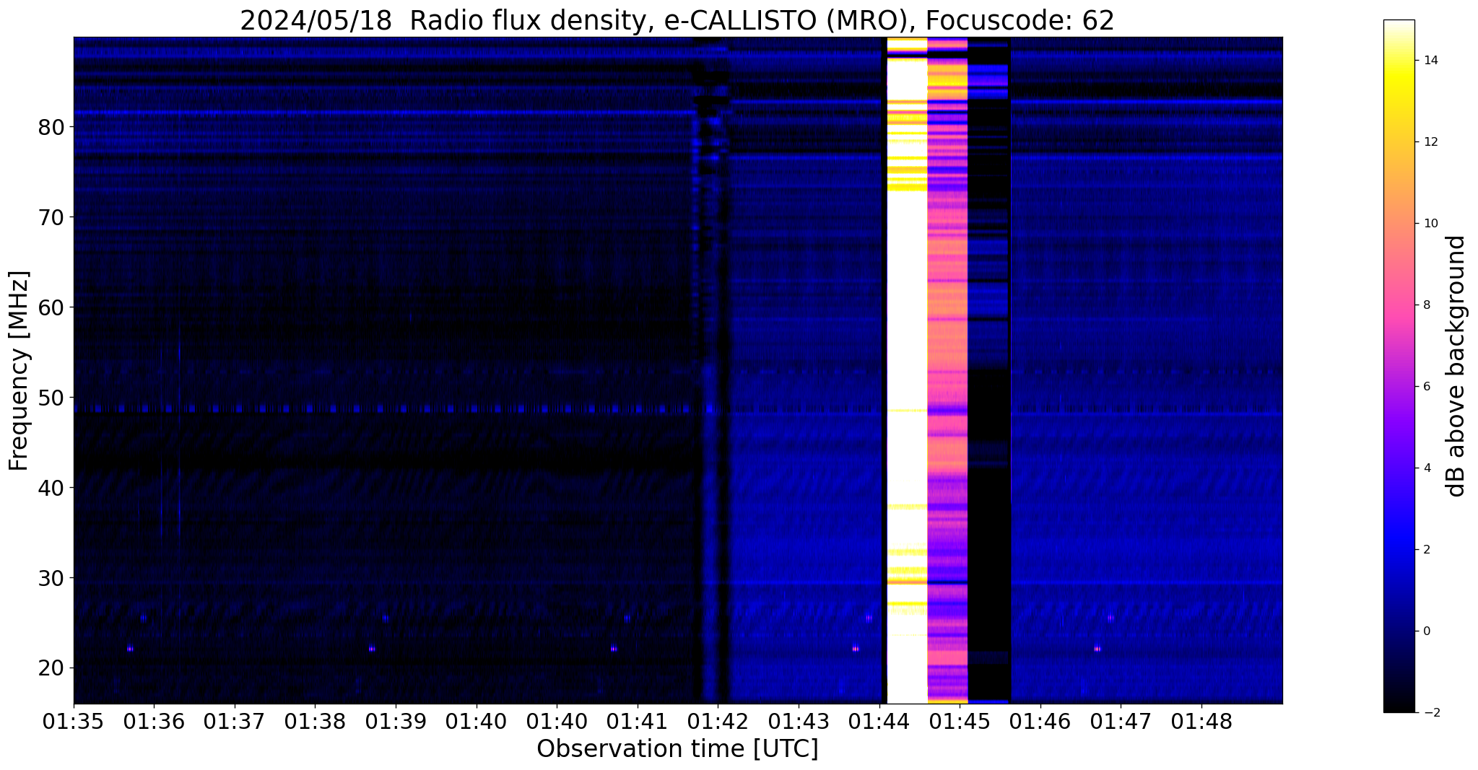
Task: Click the black data-gap column after 01:45
Action: pos(988,370)
